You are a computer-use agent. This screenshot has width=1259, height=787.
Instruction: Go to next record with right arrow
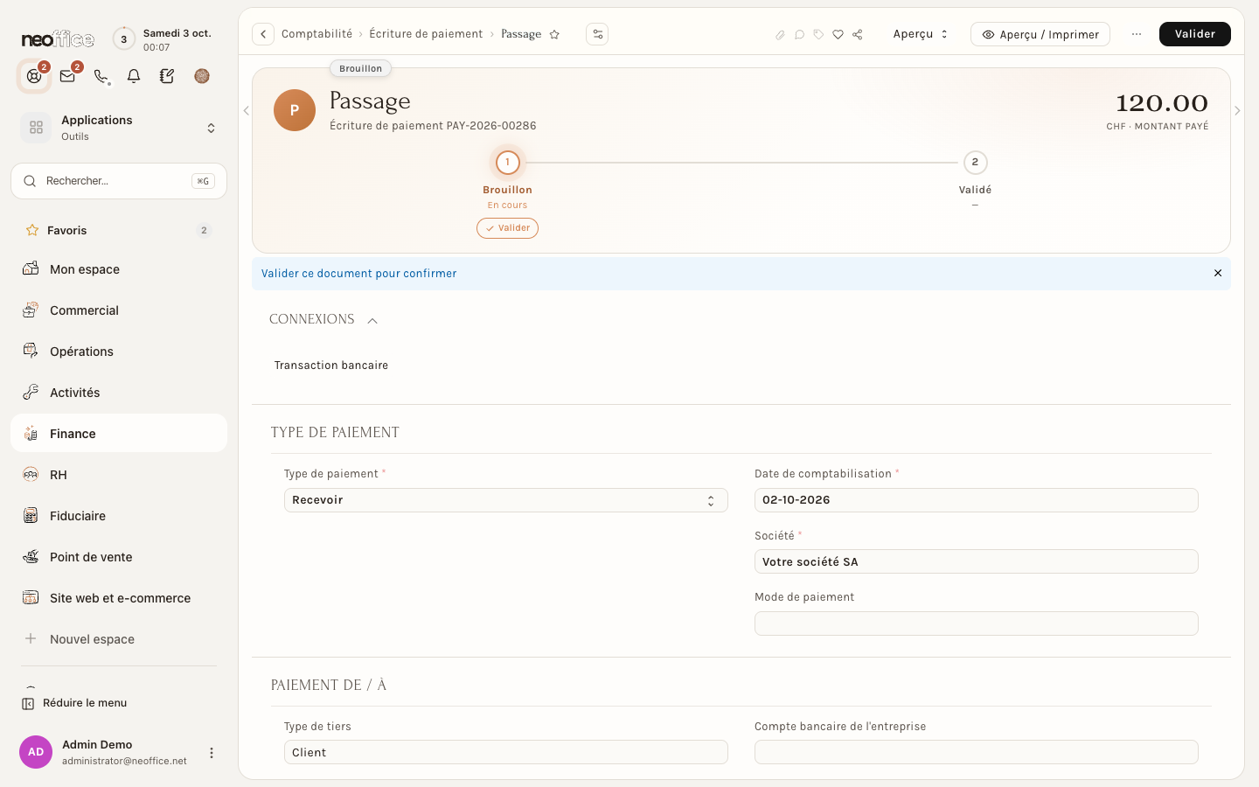pos(1237,111)
